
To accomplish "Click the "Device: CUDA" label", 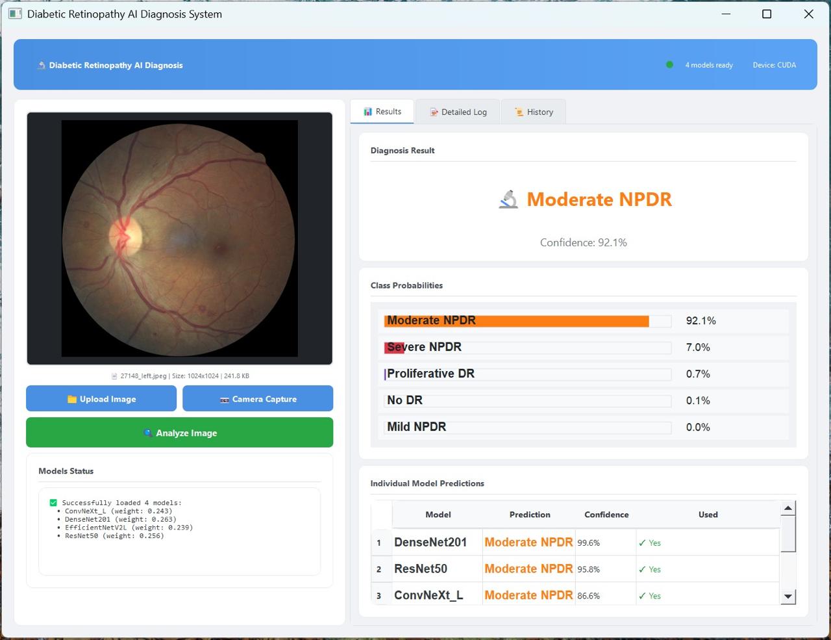I will [x=775, y=65].
